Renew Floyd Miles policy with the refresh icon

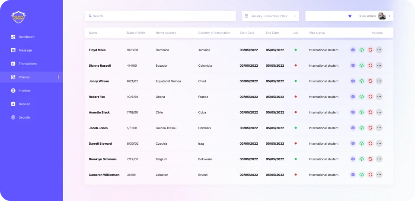(370, 50)
